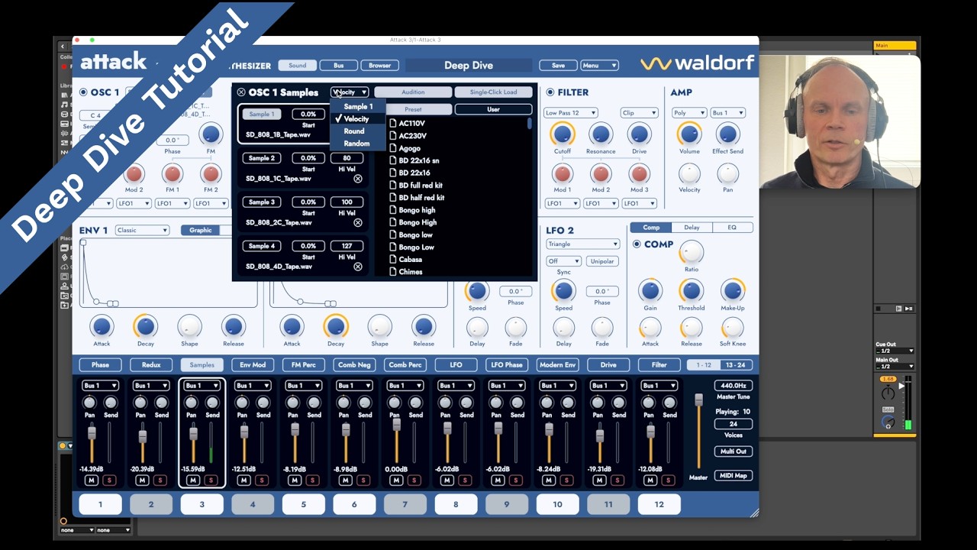Select the Cabasa sample file icon
The height and width of the screenshot is (550, 977).
point(393,260)
